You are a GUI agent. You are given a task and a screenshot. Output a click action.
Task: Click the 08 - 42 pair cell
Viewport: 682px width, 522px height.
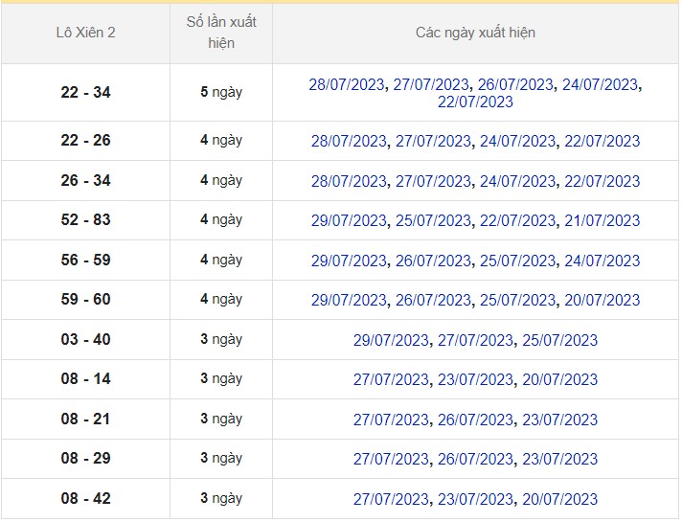coord(85,499)
